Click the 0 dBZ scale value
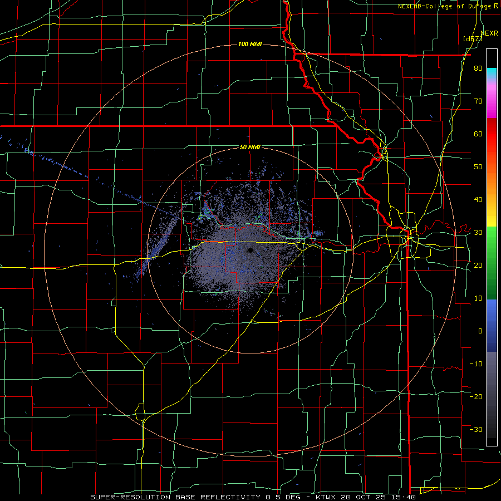Viewport: 501px width, 501px height. 480,331
